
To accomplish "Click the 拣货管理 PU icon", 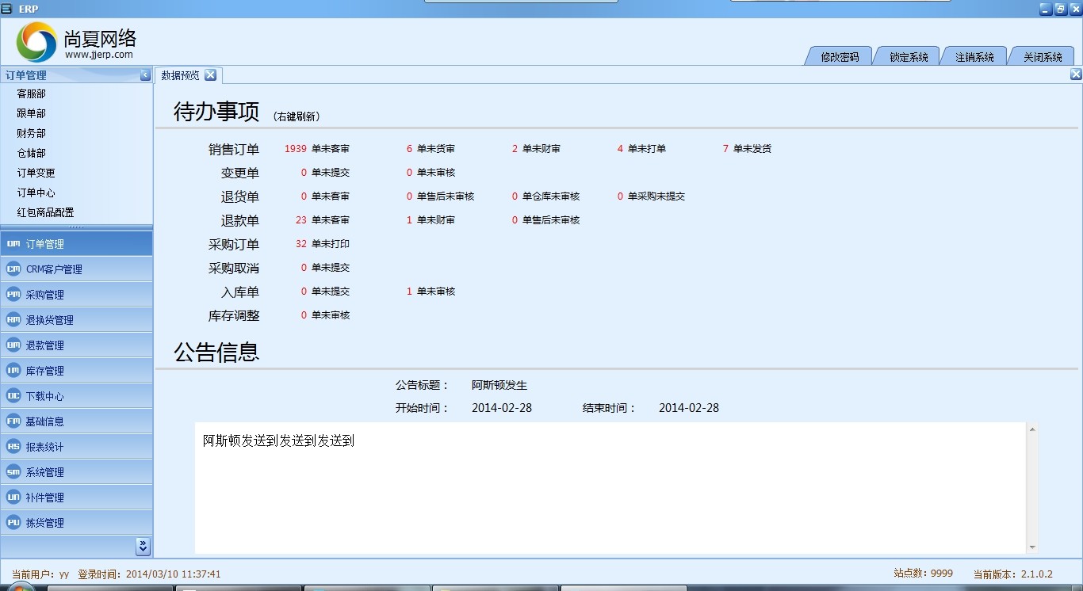I will pyautogui.click(x=13, y=523).
